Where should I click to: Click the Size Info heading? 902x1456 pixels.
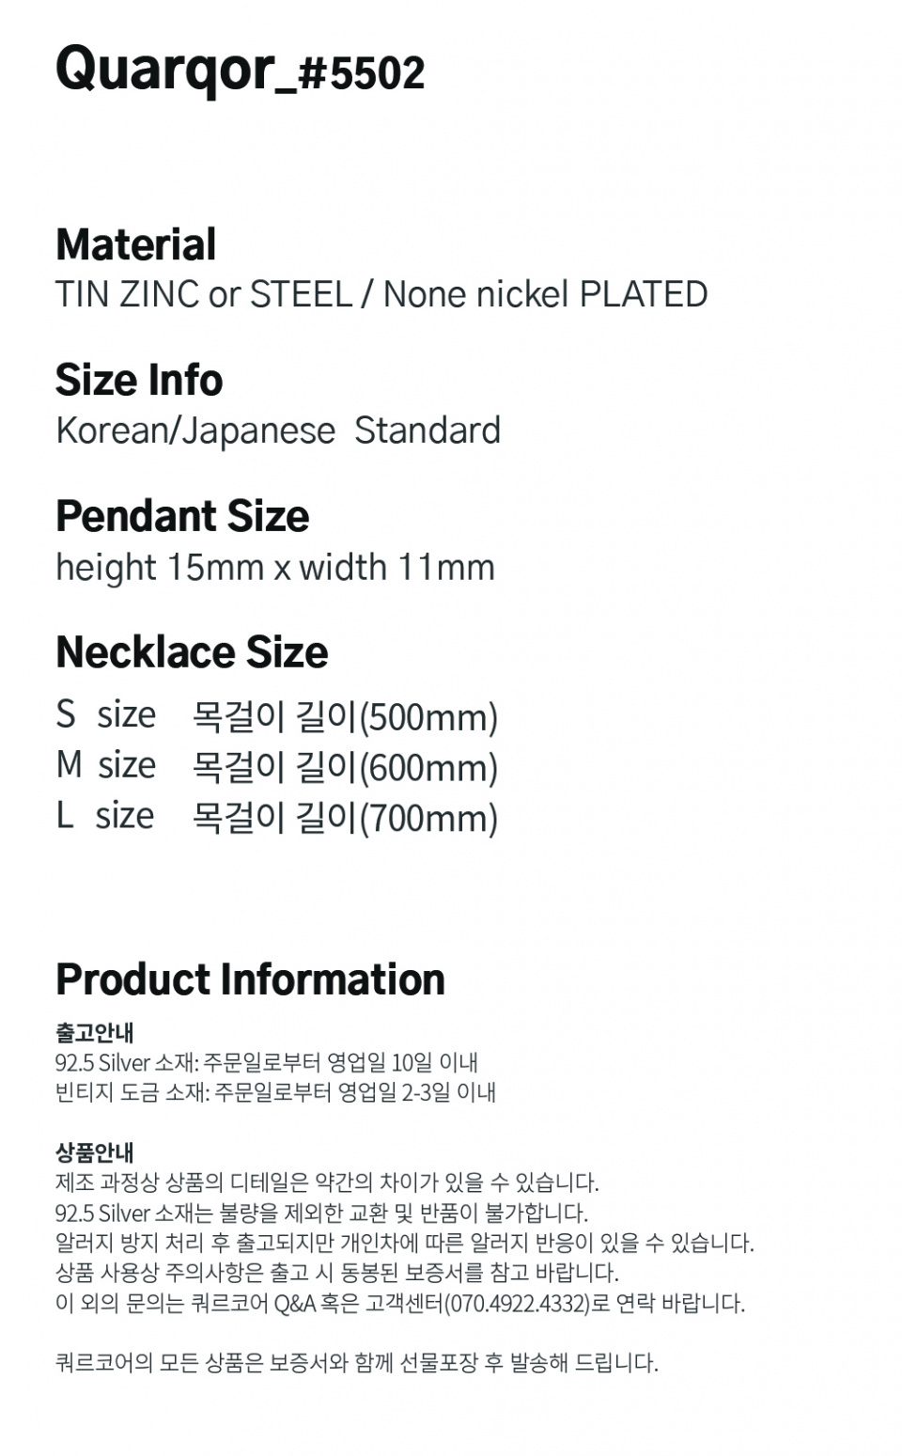[139, 380]
